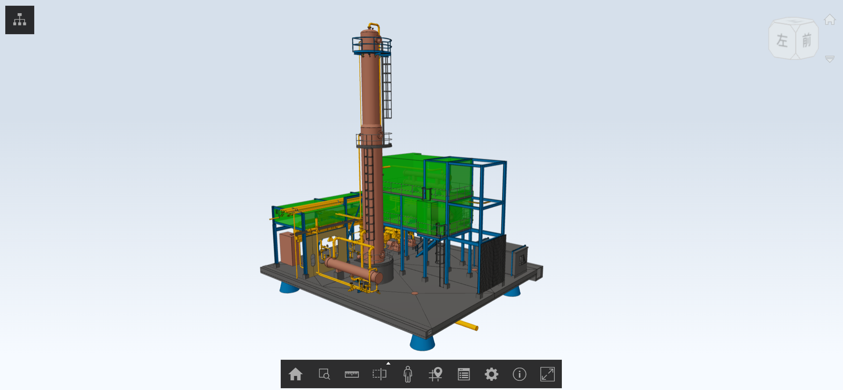Select the top face of the view cube
843x390 pixels.
pyautogui.click(x=793, y=21)
